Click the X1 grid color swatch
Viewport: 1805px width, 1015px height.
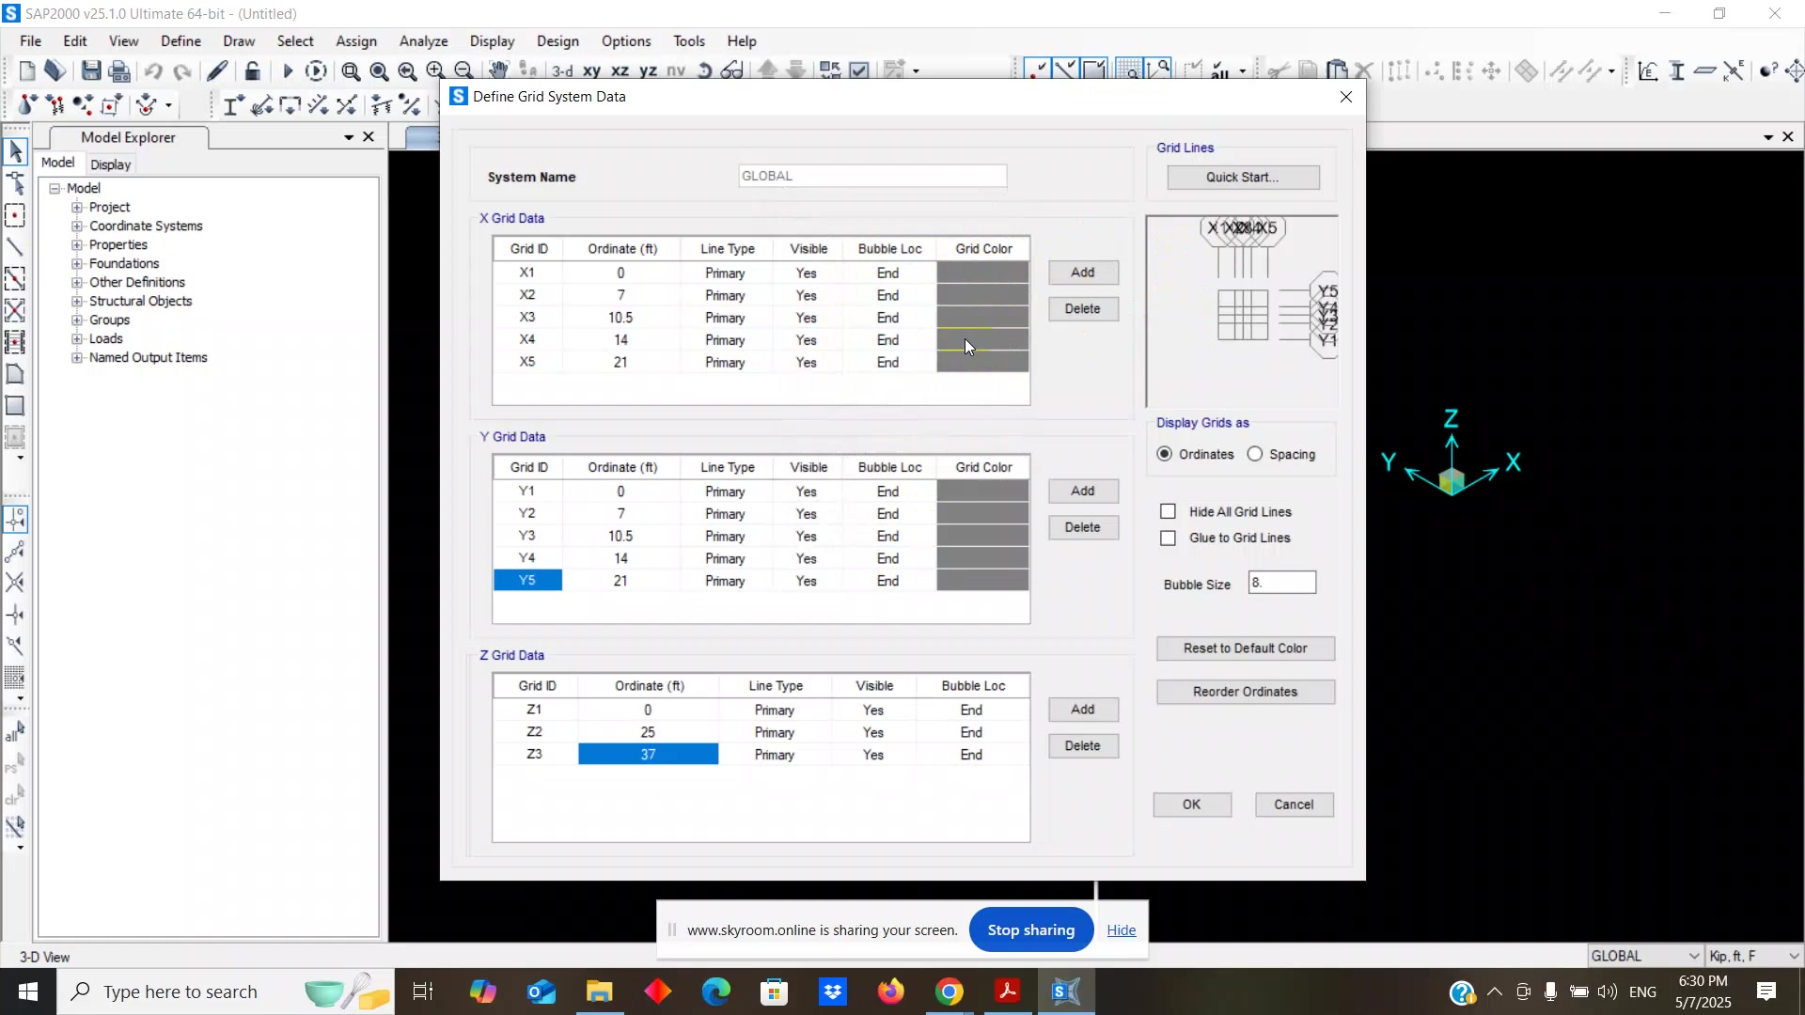point(981,273)
